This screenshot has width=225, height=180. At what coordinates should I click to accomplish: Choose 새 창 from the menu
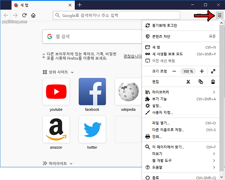181,47
